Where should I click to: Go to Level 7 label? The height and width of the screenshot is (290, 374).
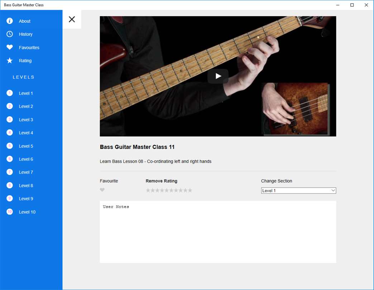pos(26,172)
